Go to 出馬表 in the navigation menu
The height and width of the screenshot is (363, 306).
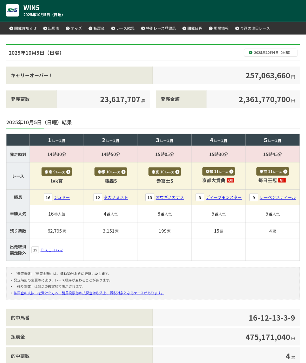point(51,28)
